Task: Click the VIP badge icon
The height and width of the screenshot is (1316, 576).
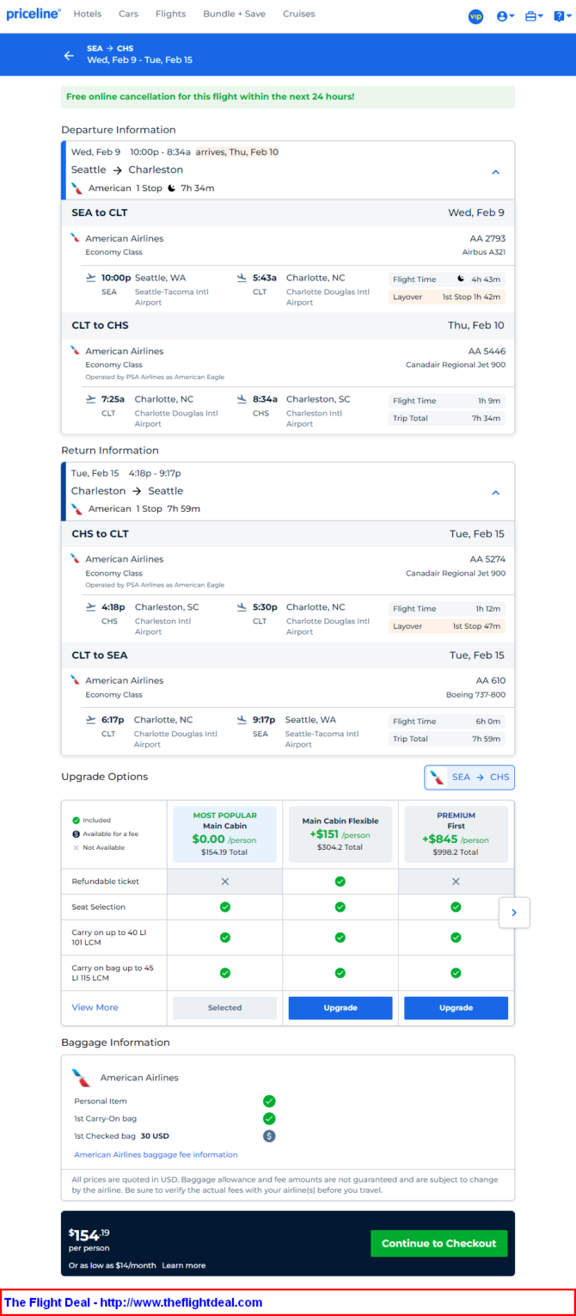Action: [x=475, y=16]
